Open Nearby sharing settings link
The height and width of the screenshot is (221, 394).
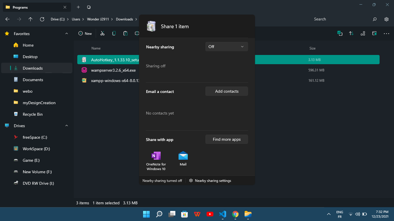[210, 181]
